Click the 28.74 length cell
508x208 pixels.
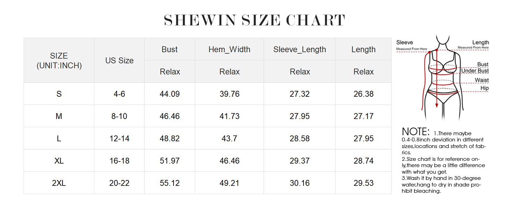[x=363, y=161]
